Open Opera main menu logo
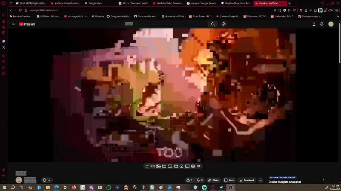The height and width of the screenshot is (191, 341). click(4, 3)
